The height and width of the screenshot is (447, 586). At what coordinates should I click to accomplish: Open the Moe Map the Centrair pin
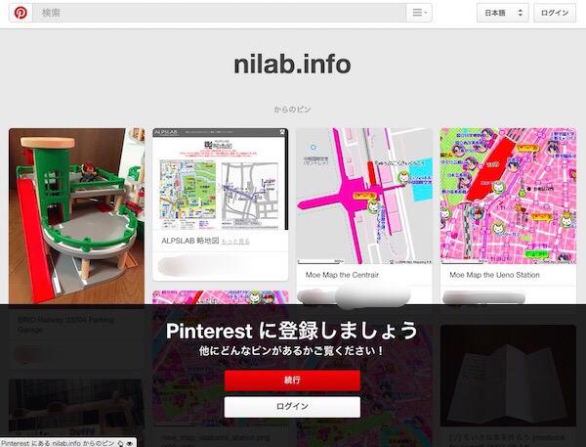pyautogui.click(x=364, y=197)
